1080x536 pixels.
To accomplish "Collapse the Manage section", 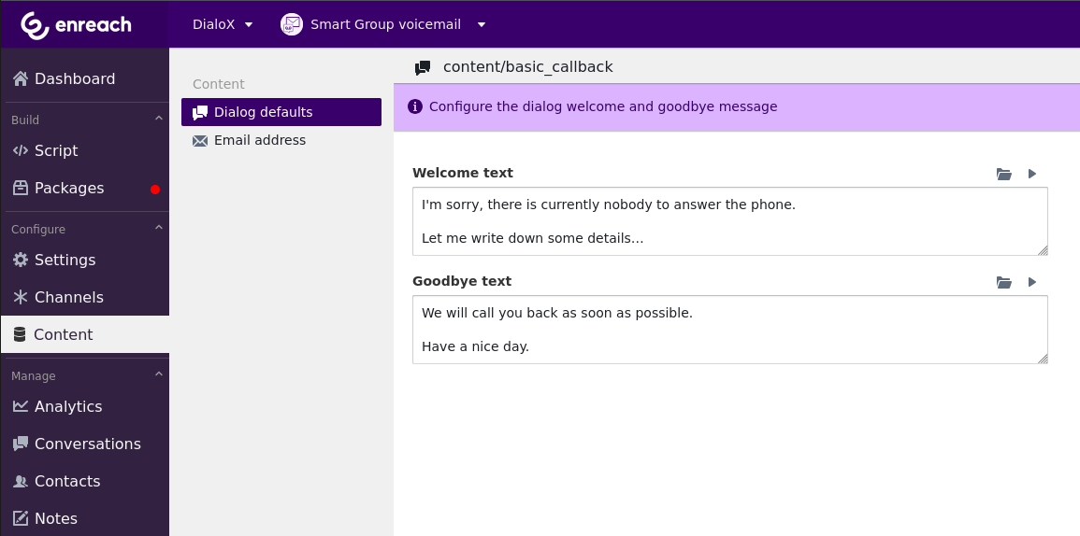I will point(158,374).
